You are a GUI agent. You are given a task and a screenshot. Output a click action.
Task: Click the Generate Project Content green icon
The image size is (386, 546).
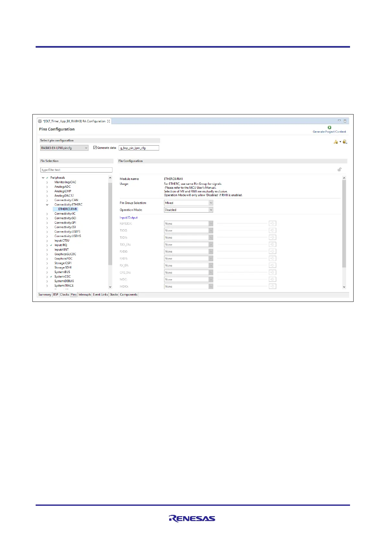pyautogui.click(x=329, y=127)
